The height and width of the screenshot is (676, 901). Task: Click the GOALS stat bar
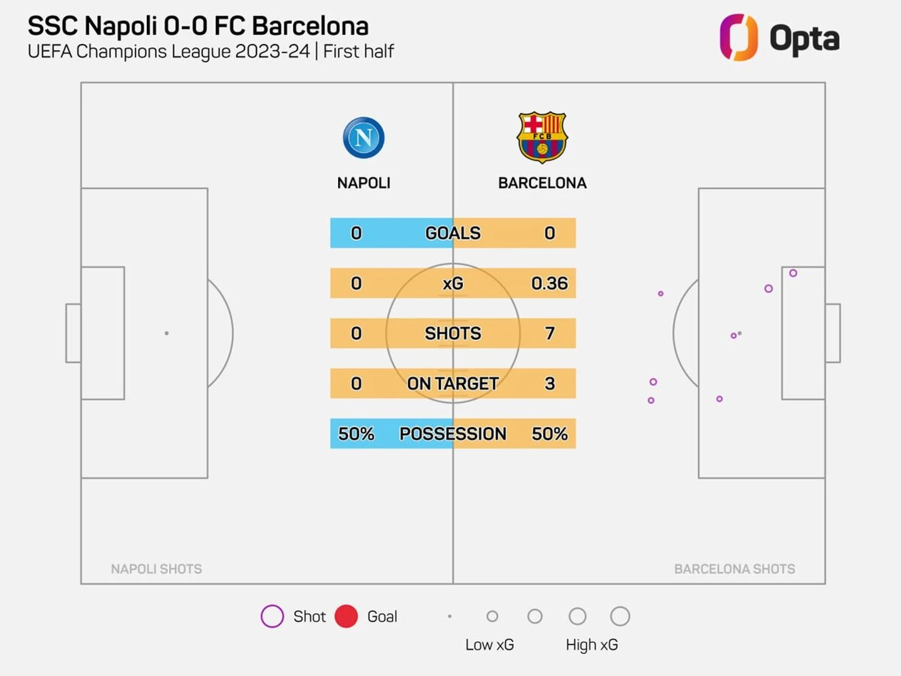click(x=453, y=233)
